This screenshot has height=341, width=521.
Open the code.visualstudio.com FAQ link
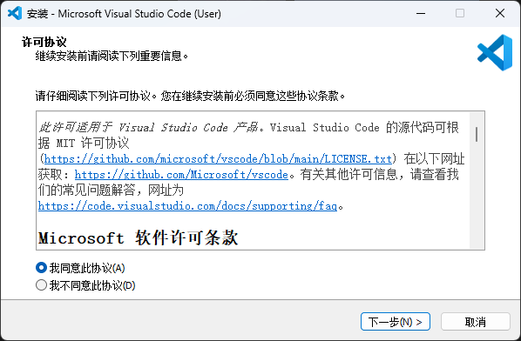point(187,206)
